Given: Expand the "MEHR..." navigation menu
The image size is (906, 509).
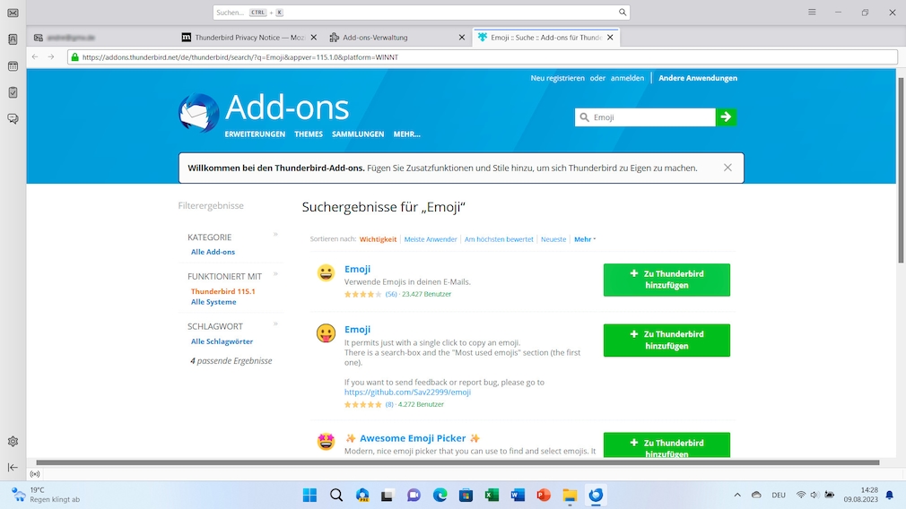Looking at the screenshot, I should [x=406, y=134].
